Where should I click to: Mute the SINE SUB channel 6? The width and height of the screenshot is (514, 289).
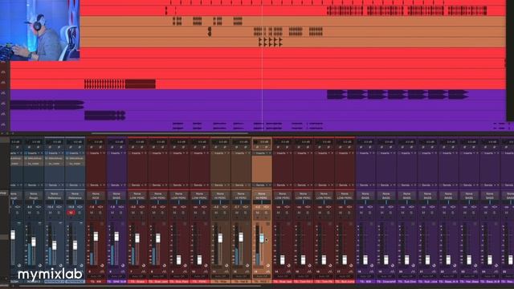(x=112, y=213)
